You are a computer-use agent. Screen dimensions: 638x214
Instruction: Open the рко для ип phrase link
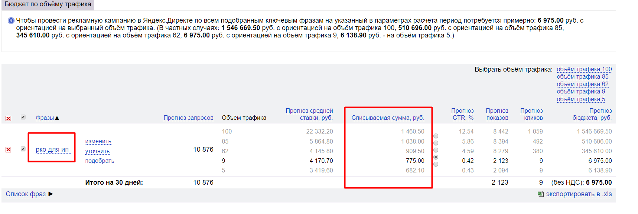pyautogui.click(x=52, y=149)
